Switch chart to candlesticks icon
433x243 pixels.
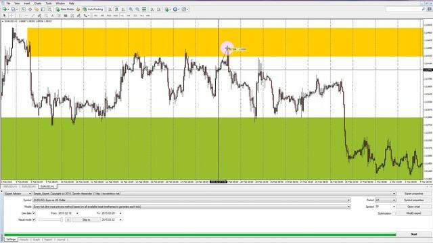[x=117, y=9]
